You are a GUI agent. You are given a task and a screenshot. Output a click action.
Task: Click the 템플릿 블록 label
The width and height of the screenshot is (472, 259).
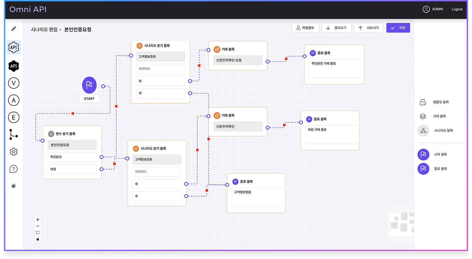(441, 102)
